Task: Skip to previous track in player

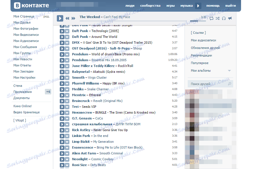Action: (x=67, y=18)
